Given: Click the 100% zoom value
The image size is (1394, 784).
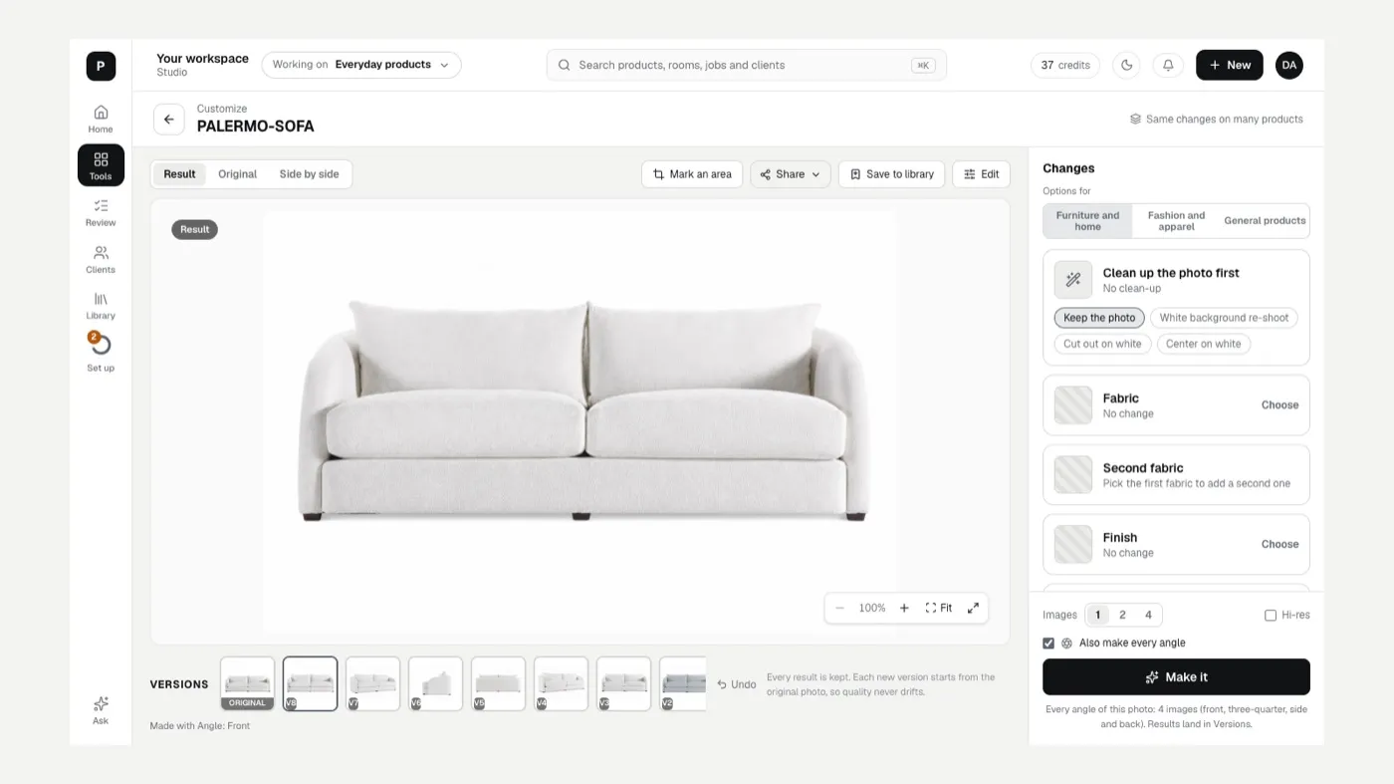Looking at the screenshot, I should (x=872, y=608).
